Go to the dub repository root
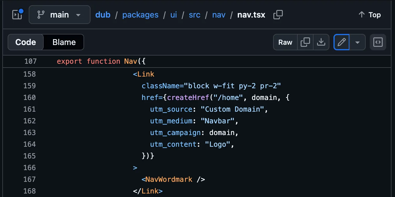 (103, 15)
